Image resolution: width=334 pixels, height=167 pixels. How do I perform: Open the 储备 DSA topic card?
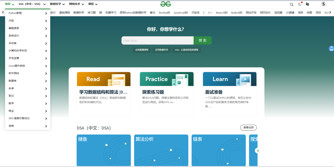pos(104,150)
